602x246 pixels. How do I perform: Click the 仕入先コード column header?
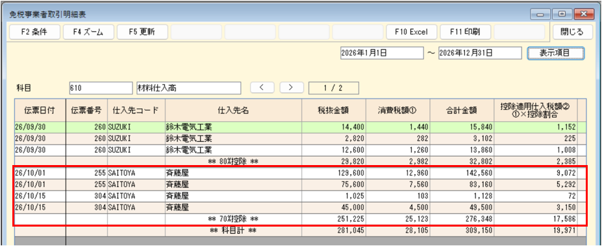[x=136, y=110]
